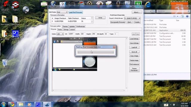This screenshot has width=191, height=107.
Task: Click the film reel dock icon
Action: 90,3
